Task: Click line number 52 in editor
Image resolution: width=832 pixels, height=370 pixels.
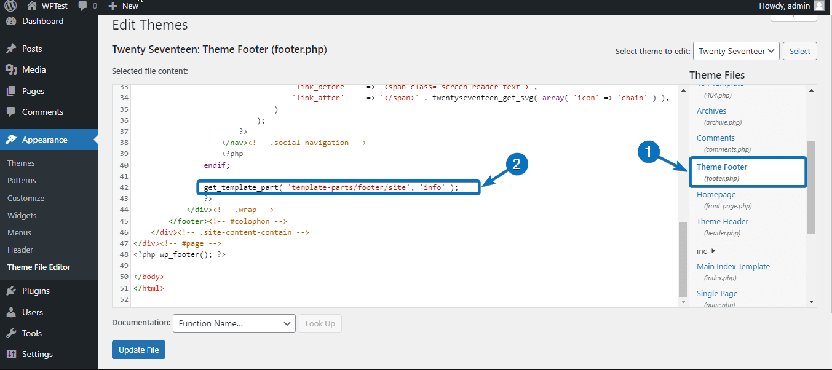Action: (x=124, y=299)
